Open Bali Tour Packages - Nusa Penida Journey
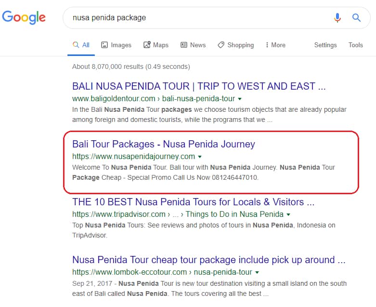This screenshot has width=376, height=307. (x=164, y=144)
